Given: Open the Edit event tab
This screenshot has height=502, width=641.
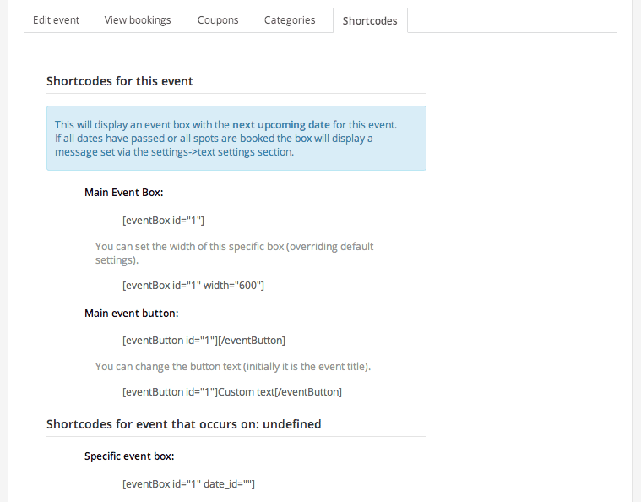Looking at the screenshot, I should click(x=56, y=20).
